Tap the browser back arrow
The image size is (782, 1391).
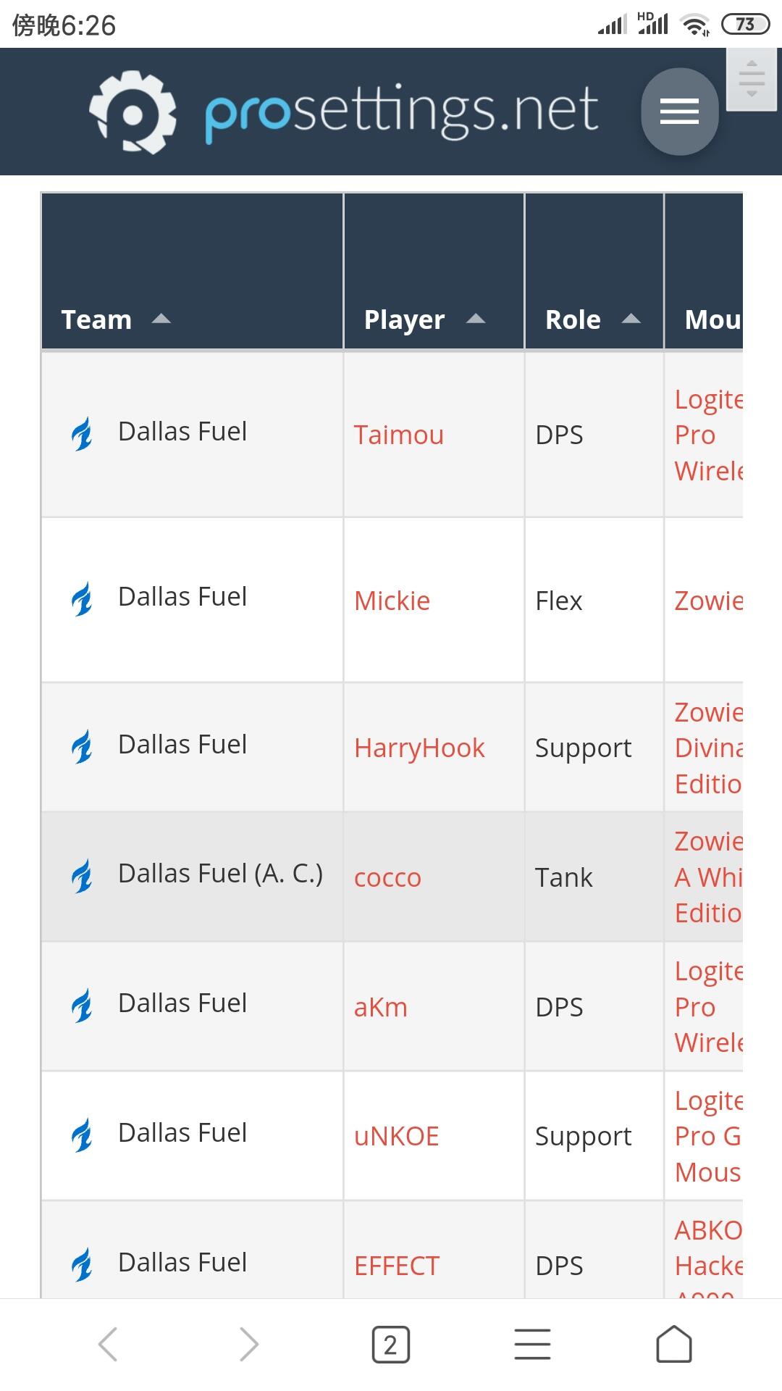pos(108,1345)
